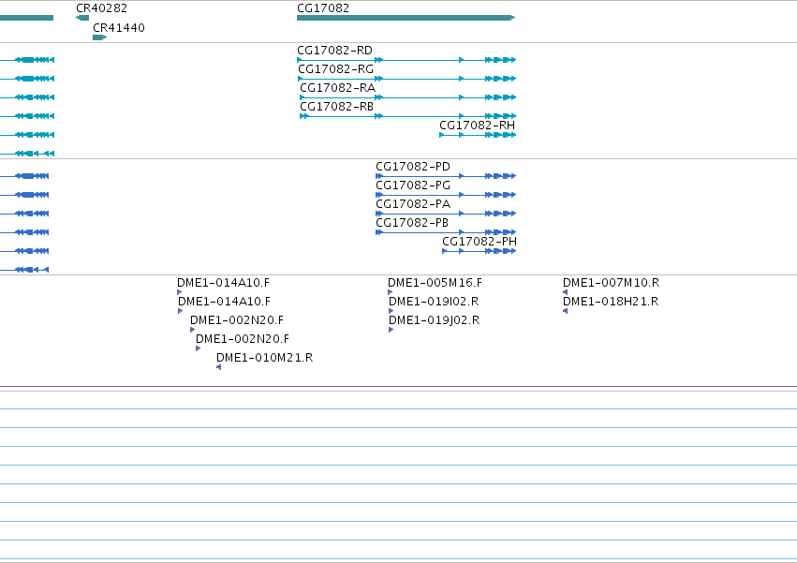Select the CG17082-RH transcript label

[x=478, y=126]
